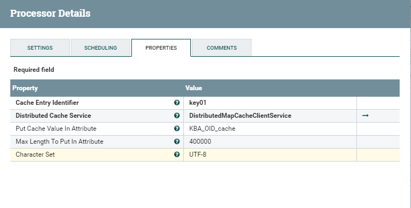Image resolution: width=411 pixels, height=208 pixels.
Task: Select the 400000 value cell
Action: tap(270, 142)
